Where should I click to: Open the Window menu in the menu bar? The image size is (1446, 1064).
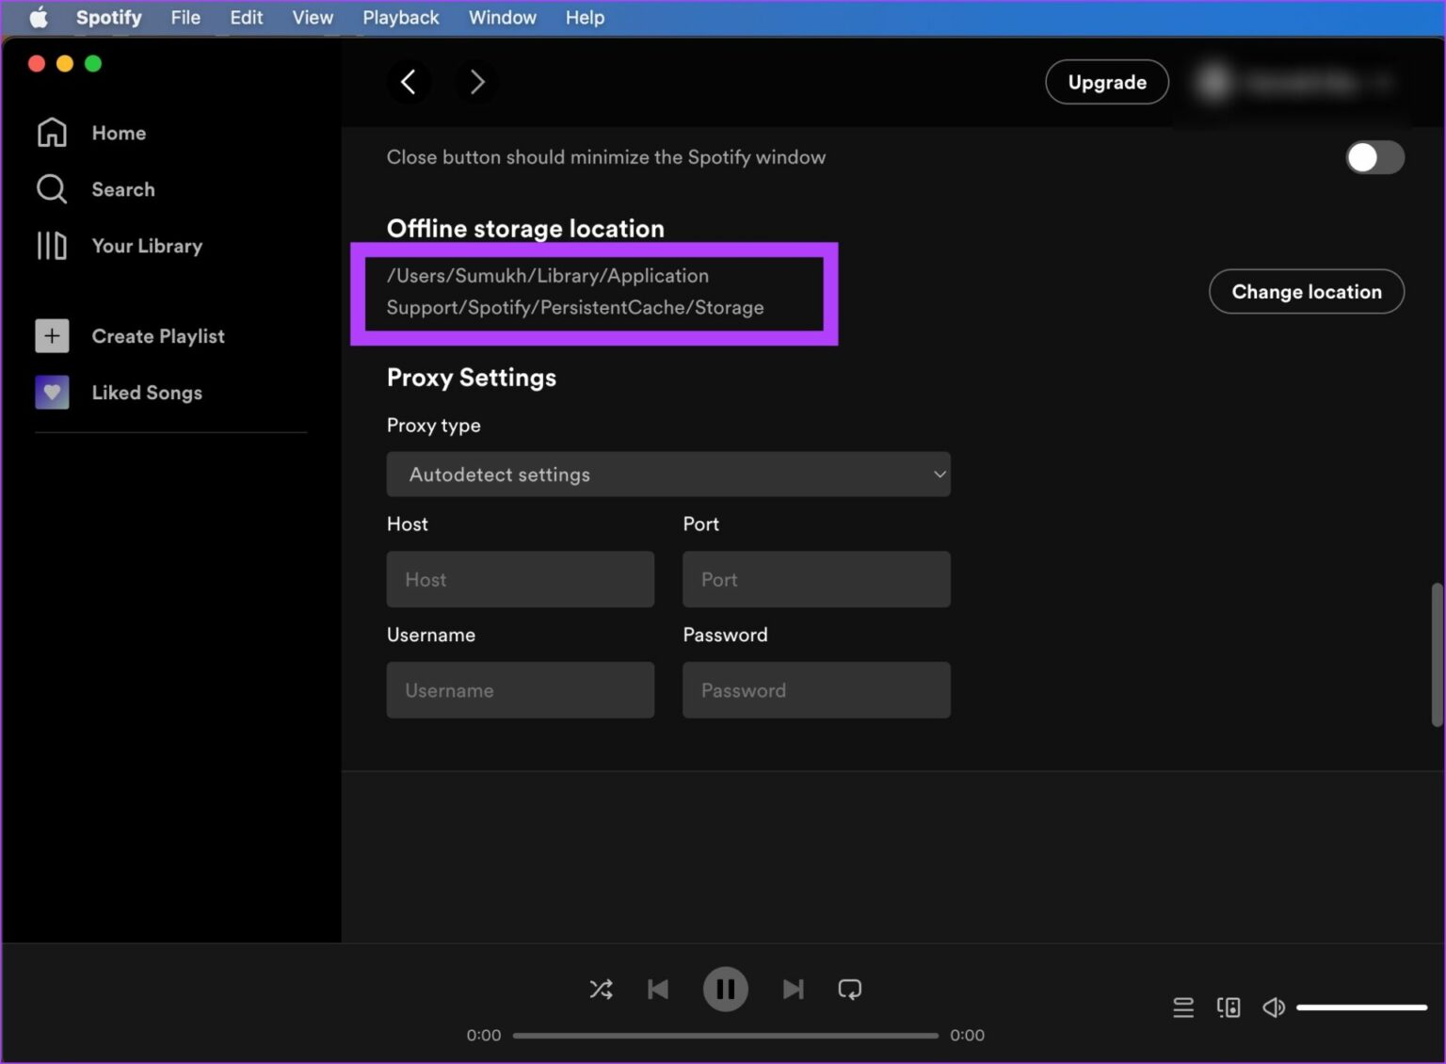502,17
